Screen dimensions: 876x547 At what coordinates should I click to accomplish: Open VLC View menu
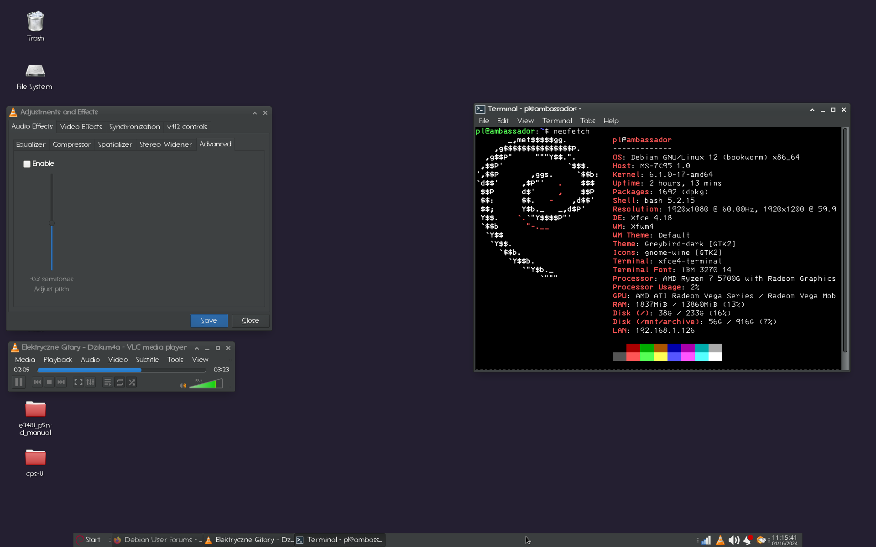pyautogui.click(x=200, y=360)
